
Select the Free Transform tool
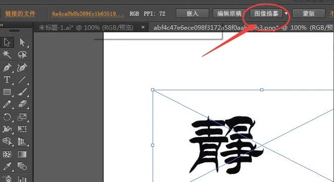tap(22, 129)
